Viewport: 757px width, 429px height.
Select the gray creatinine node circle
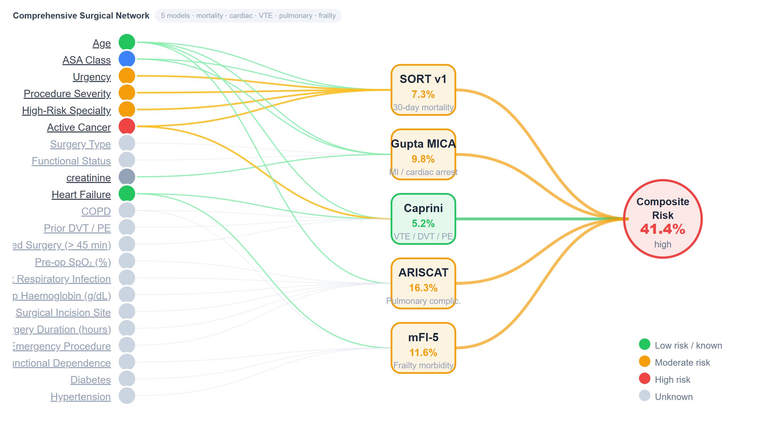click(126, 176)
